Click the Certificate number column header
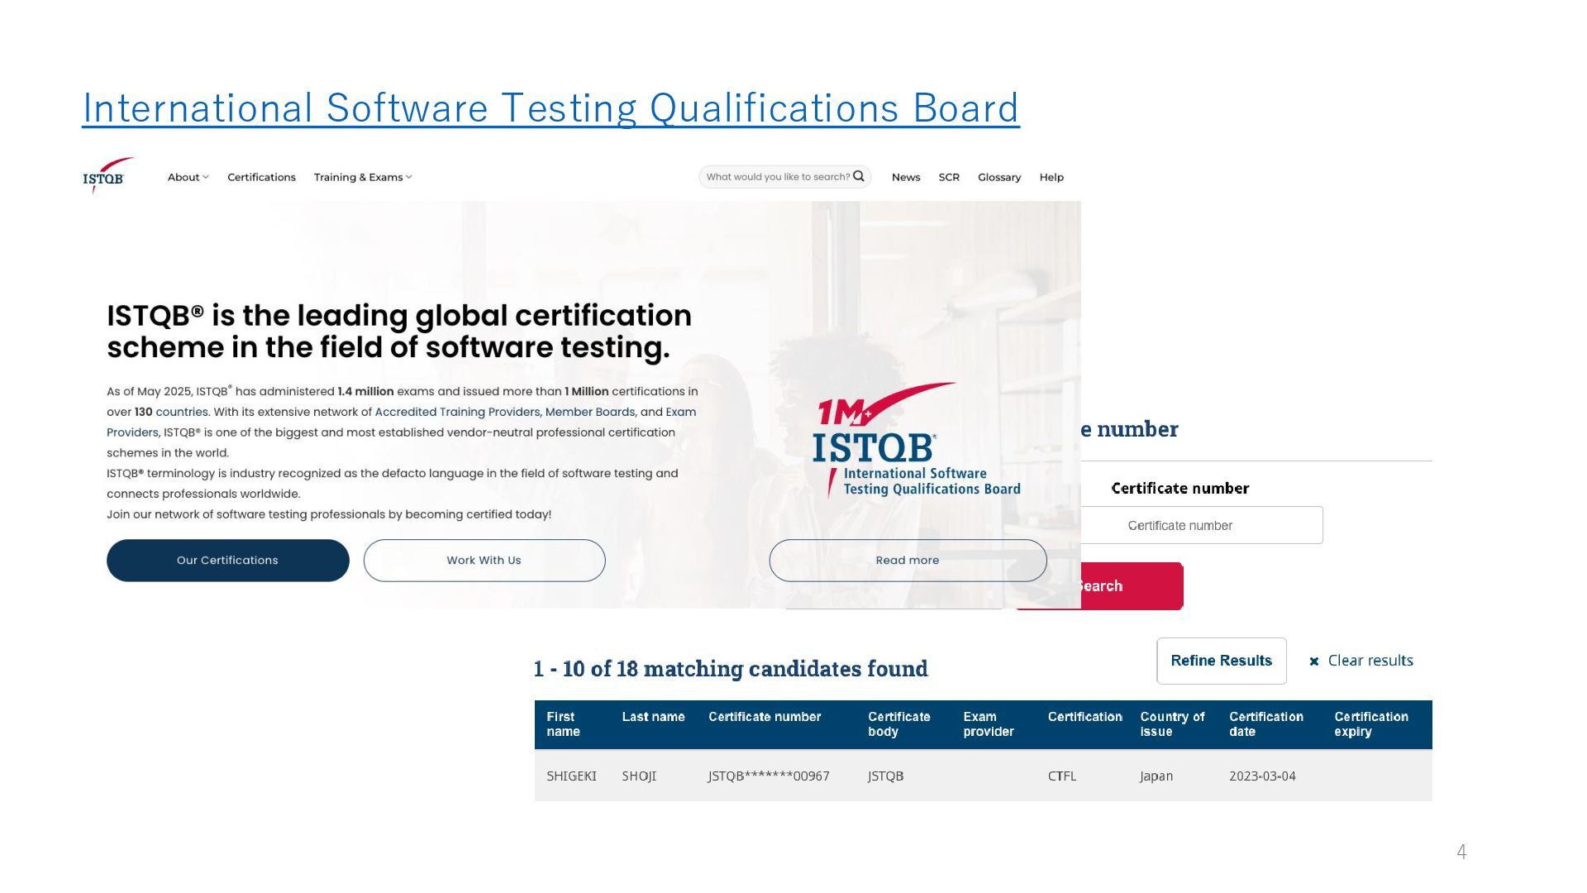 [765, 717]
